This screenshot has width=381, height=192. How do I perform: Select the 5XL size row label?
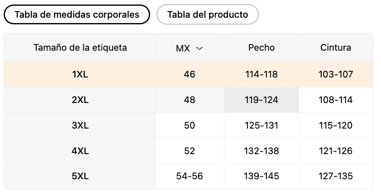click(80, 176)
